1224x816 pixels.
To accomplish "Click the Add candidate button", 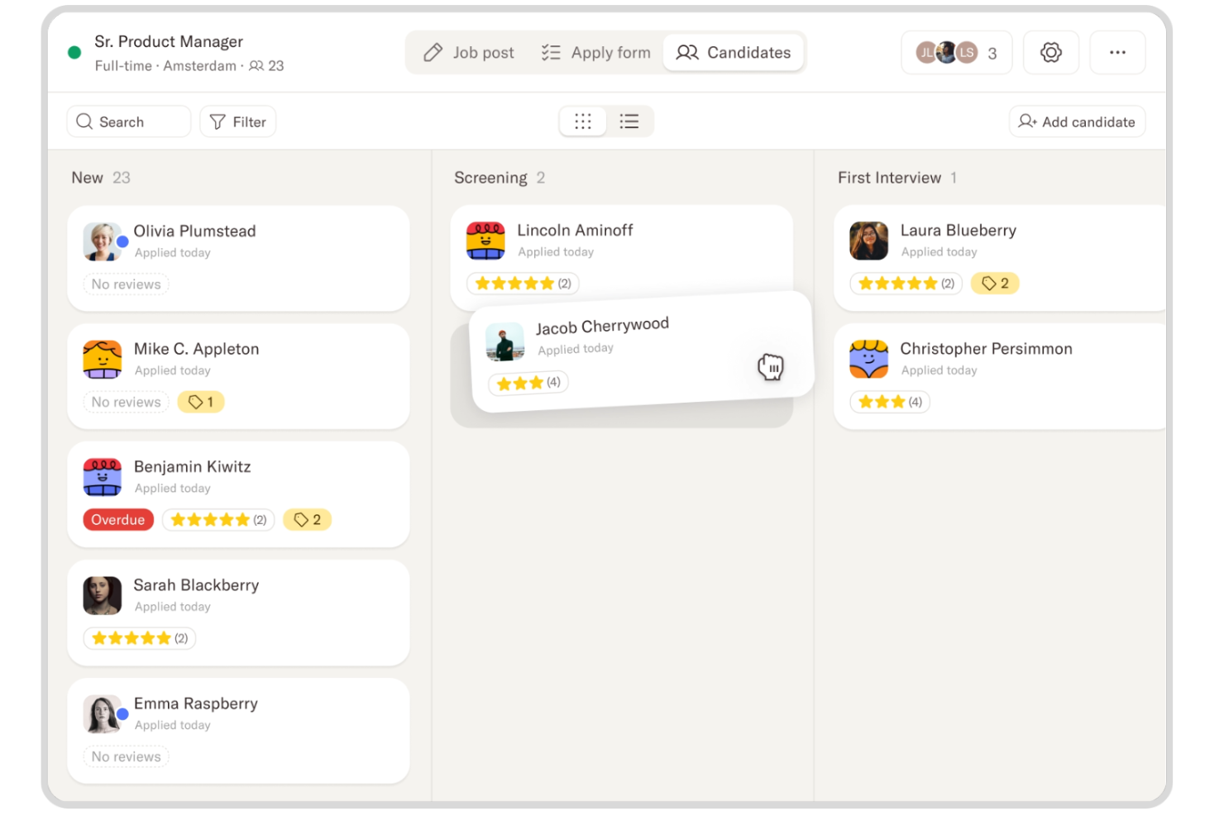I will (1077, 122).
